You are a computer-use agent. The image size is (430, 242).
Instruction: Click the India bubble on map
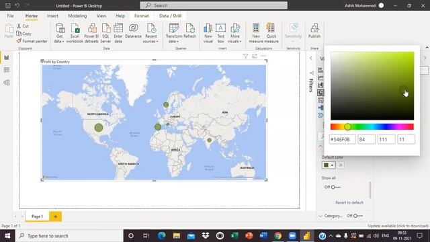[209, 140]
